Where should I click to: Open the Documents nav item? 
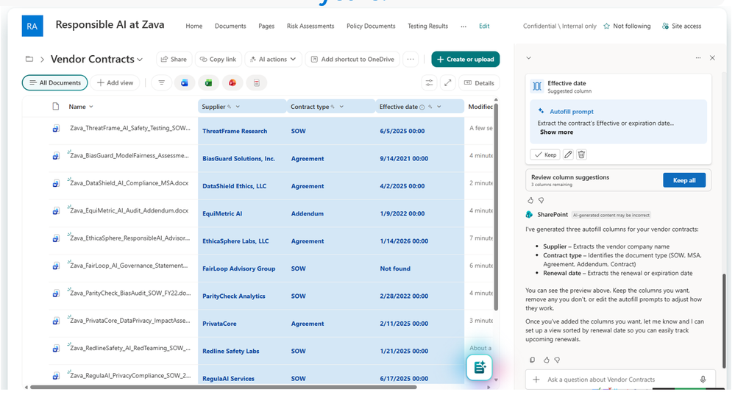[230, 26]
